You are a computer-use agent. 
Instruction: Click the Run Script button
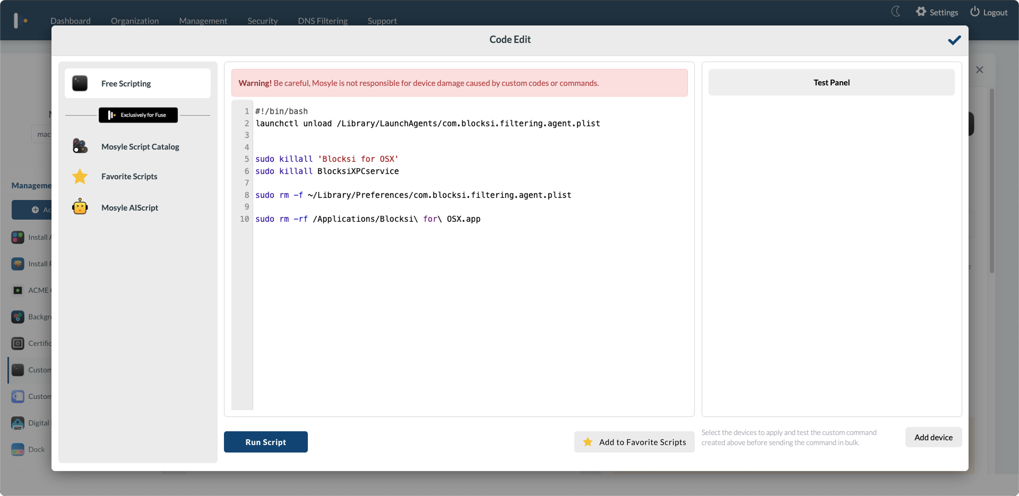pos(266,442)
